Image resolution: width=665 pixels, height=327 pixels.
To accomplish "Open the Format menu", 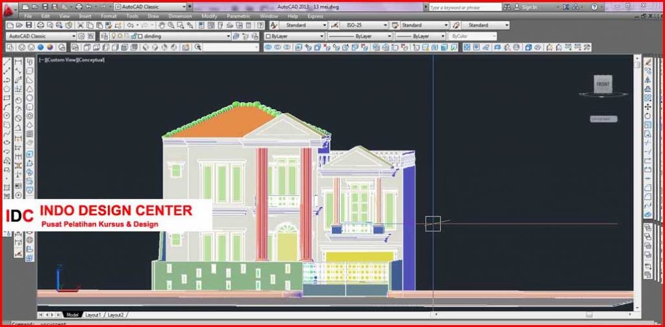I will point(108,16).
